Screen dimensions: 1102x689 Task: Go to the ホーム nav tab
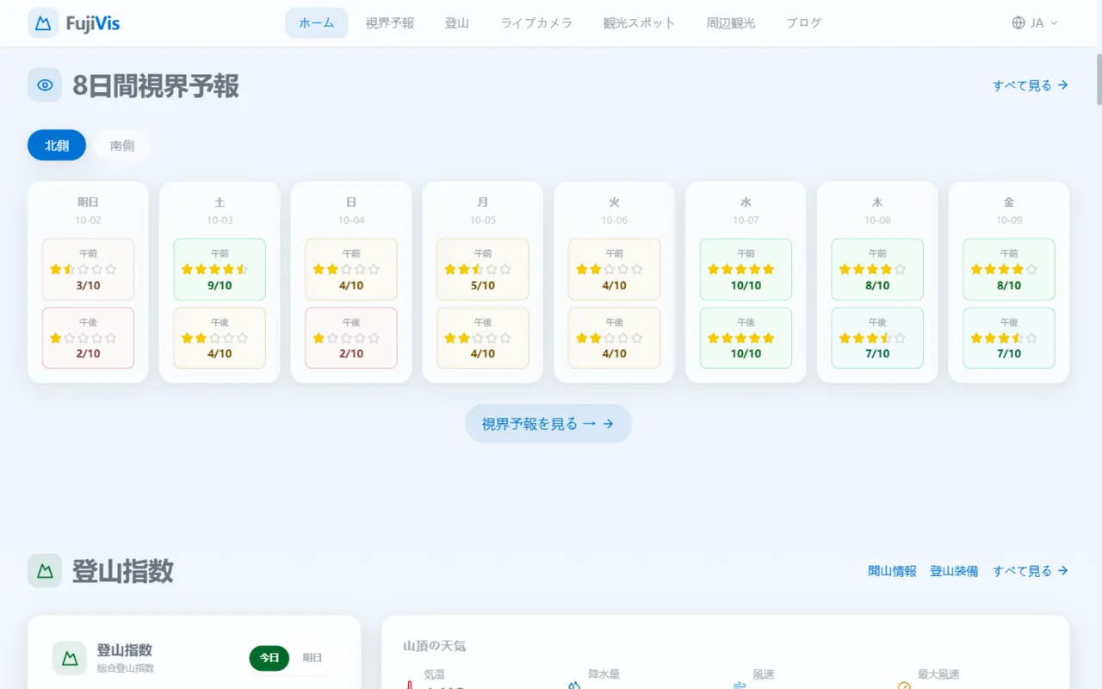pyautogui.click(x=317, y=23)
